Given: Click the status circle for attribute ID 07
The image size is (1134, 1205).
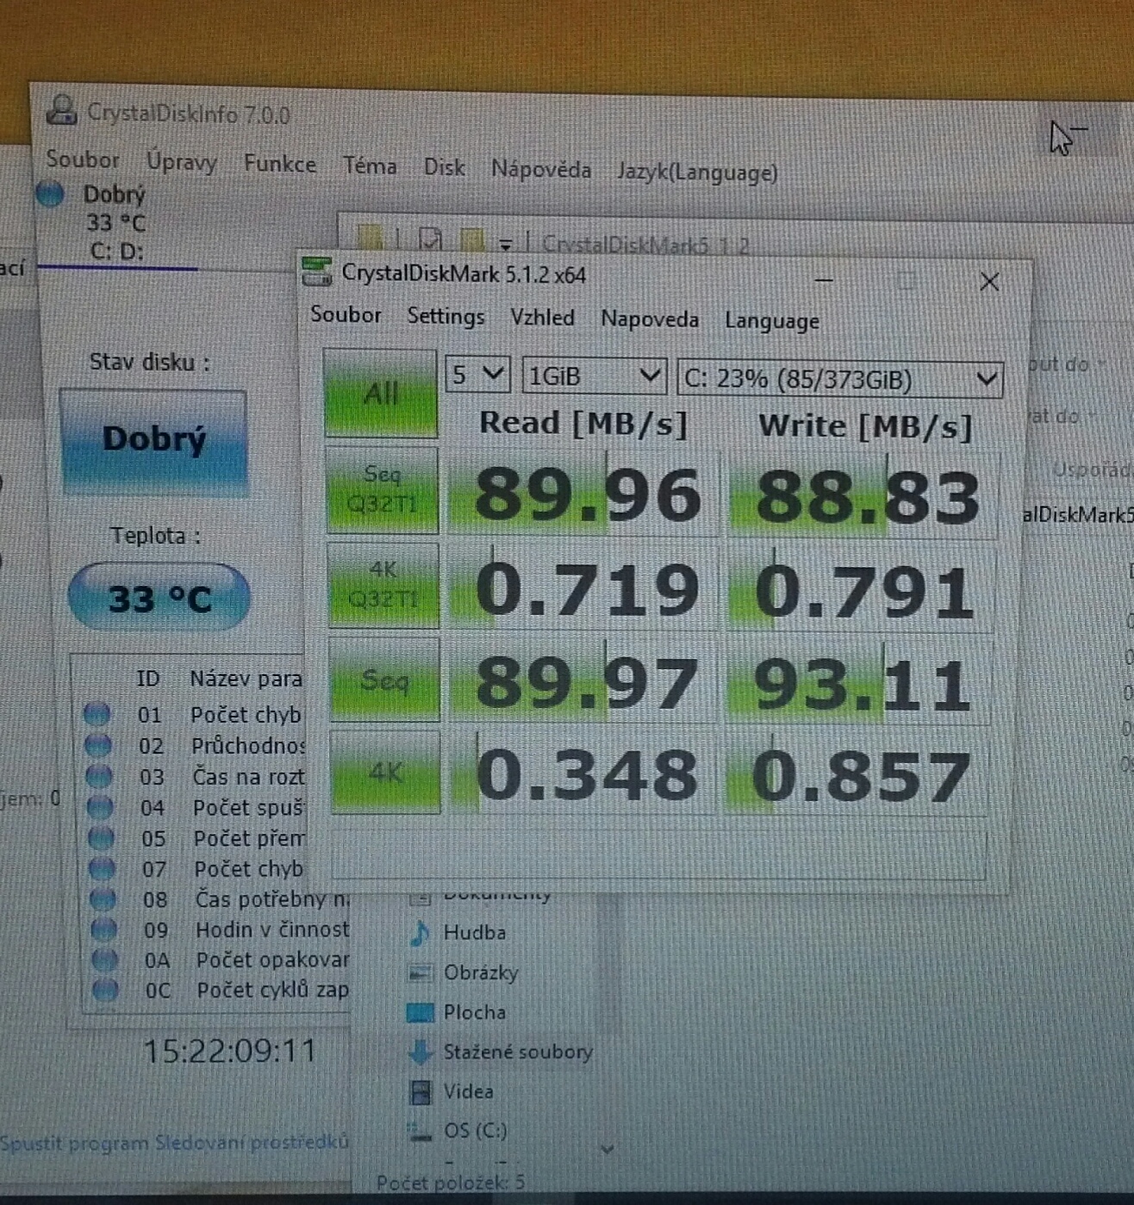Looking at the screenshot, I should [x=102, y=868].
